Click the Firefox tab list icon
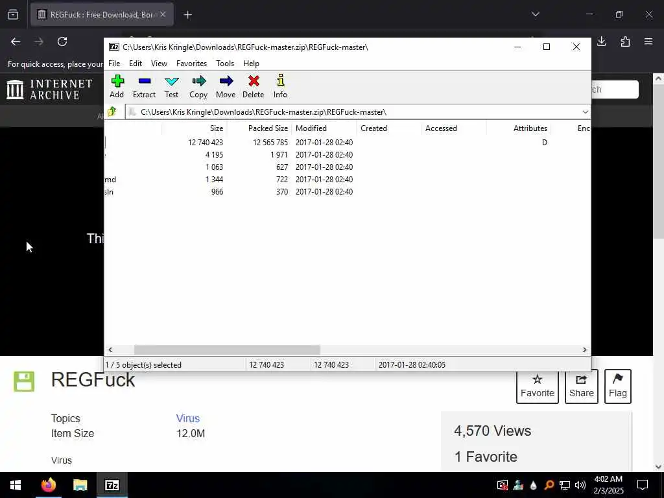 [x=13, y=15]
